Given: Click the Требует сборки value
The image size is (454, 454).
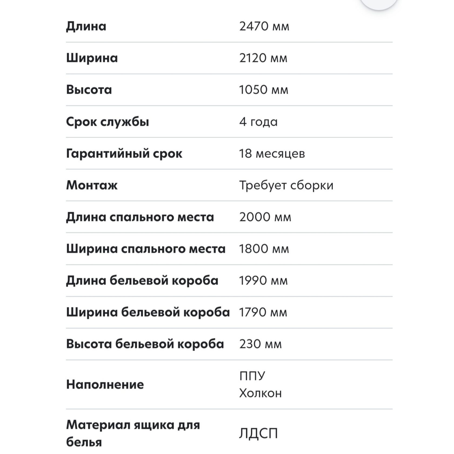Looking at the screenshot, I should pyautogui.click(x=286, y=185).
